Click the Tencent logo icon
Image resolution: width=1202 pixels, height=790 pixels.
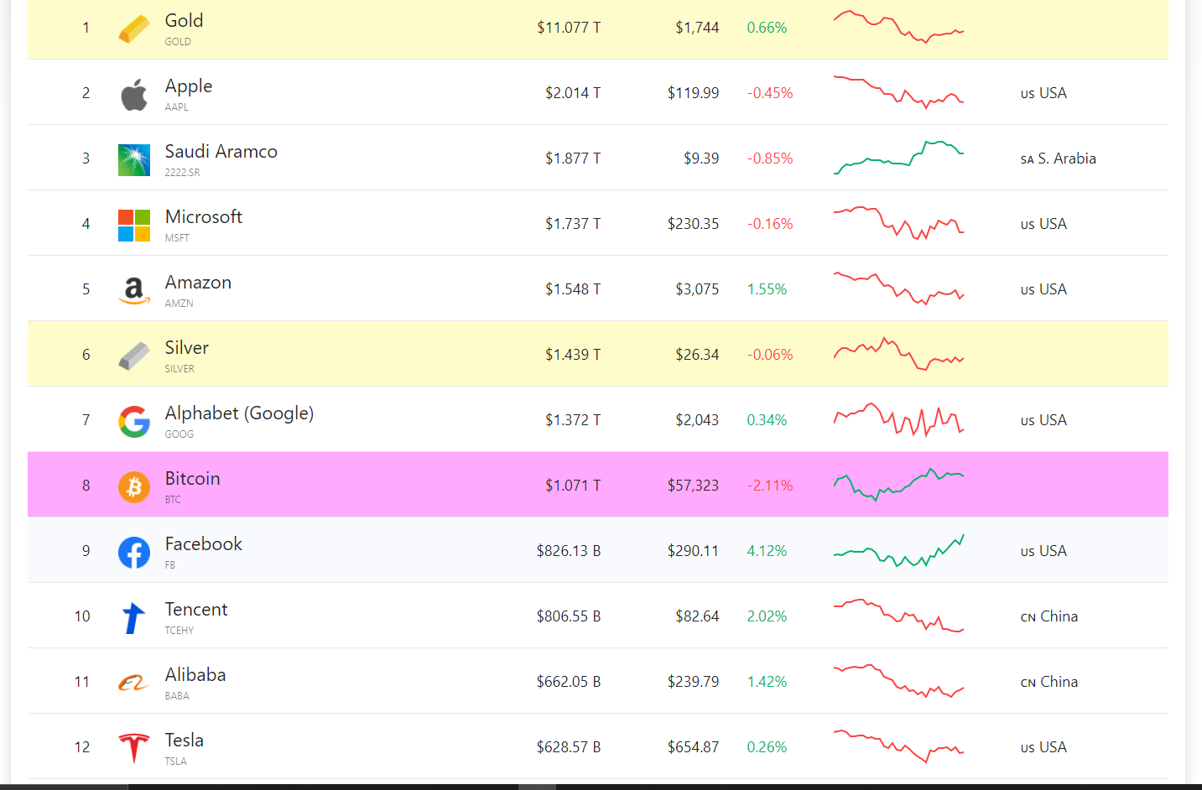134,618
